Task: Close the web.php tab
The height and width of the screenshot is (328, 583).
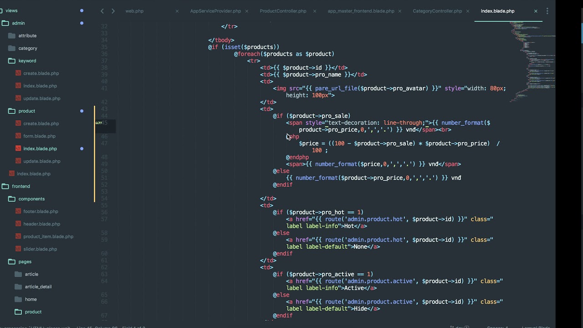Action: point(177,11)
